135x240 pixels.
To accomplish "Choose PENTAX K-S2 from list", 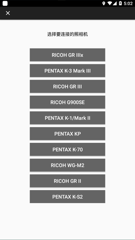I will 67,197.
